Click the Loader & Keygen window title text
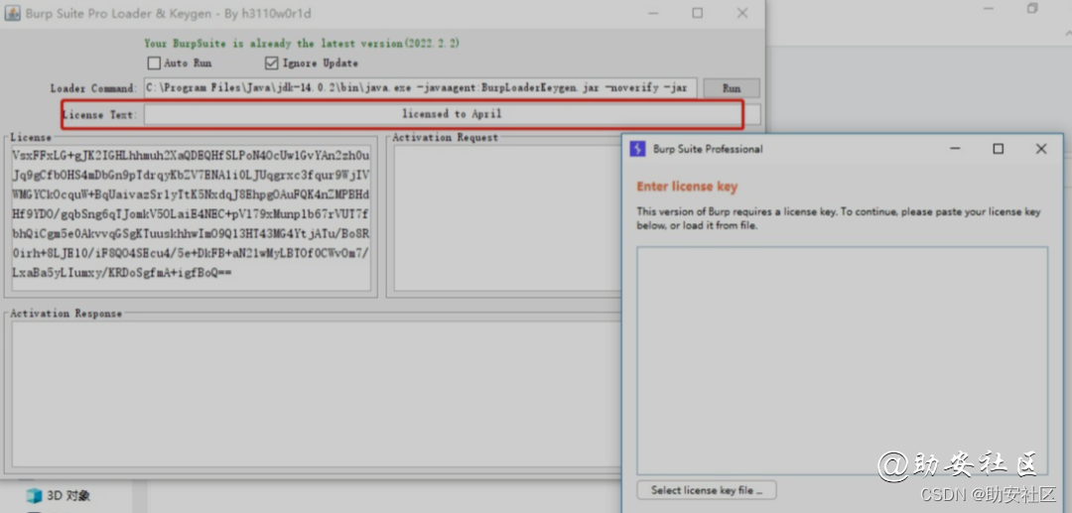This screenshot has height=513, width=1072. pyautogui.click(x=169, y=14)
